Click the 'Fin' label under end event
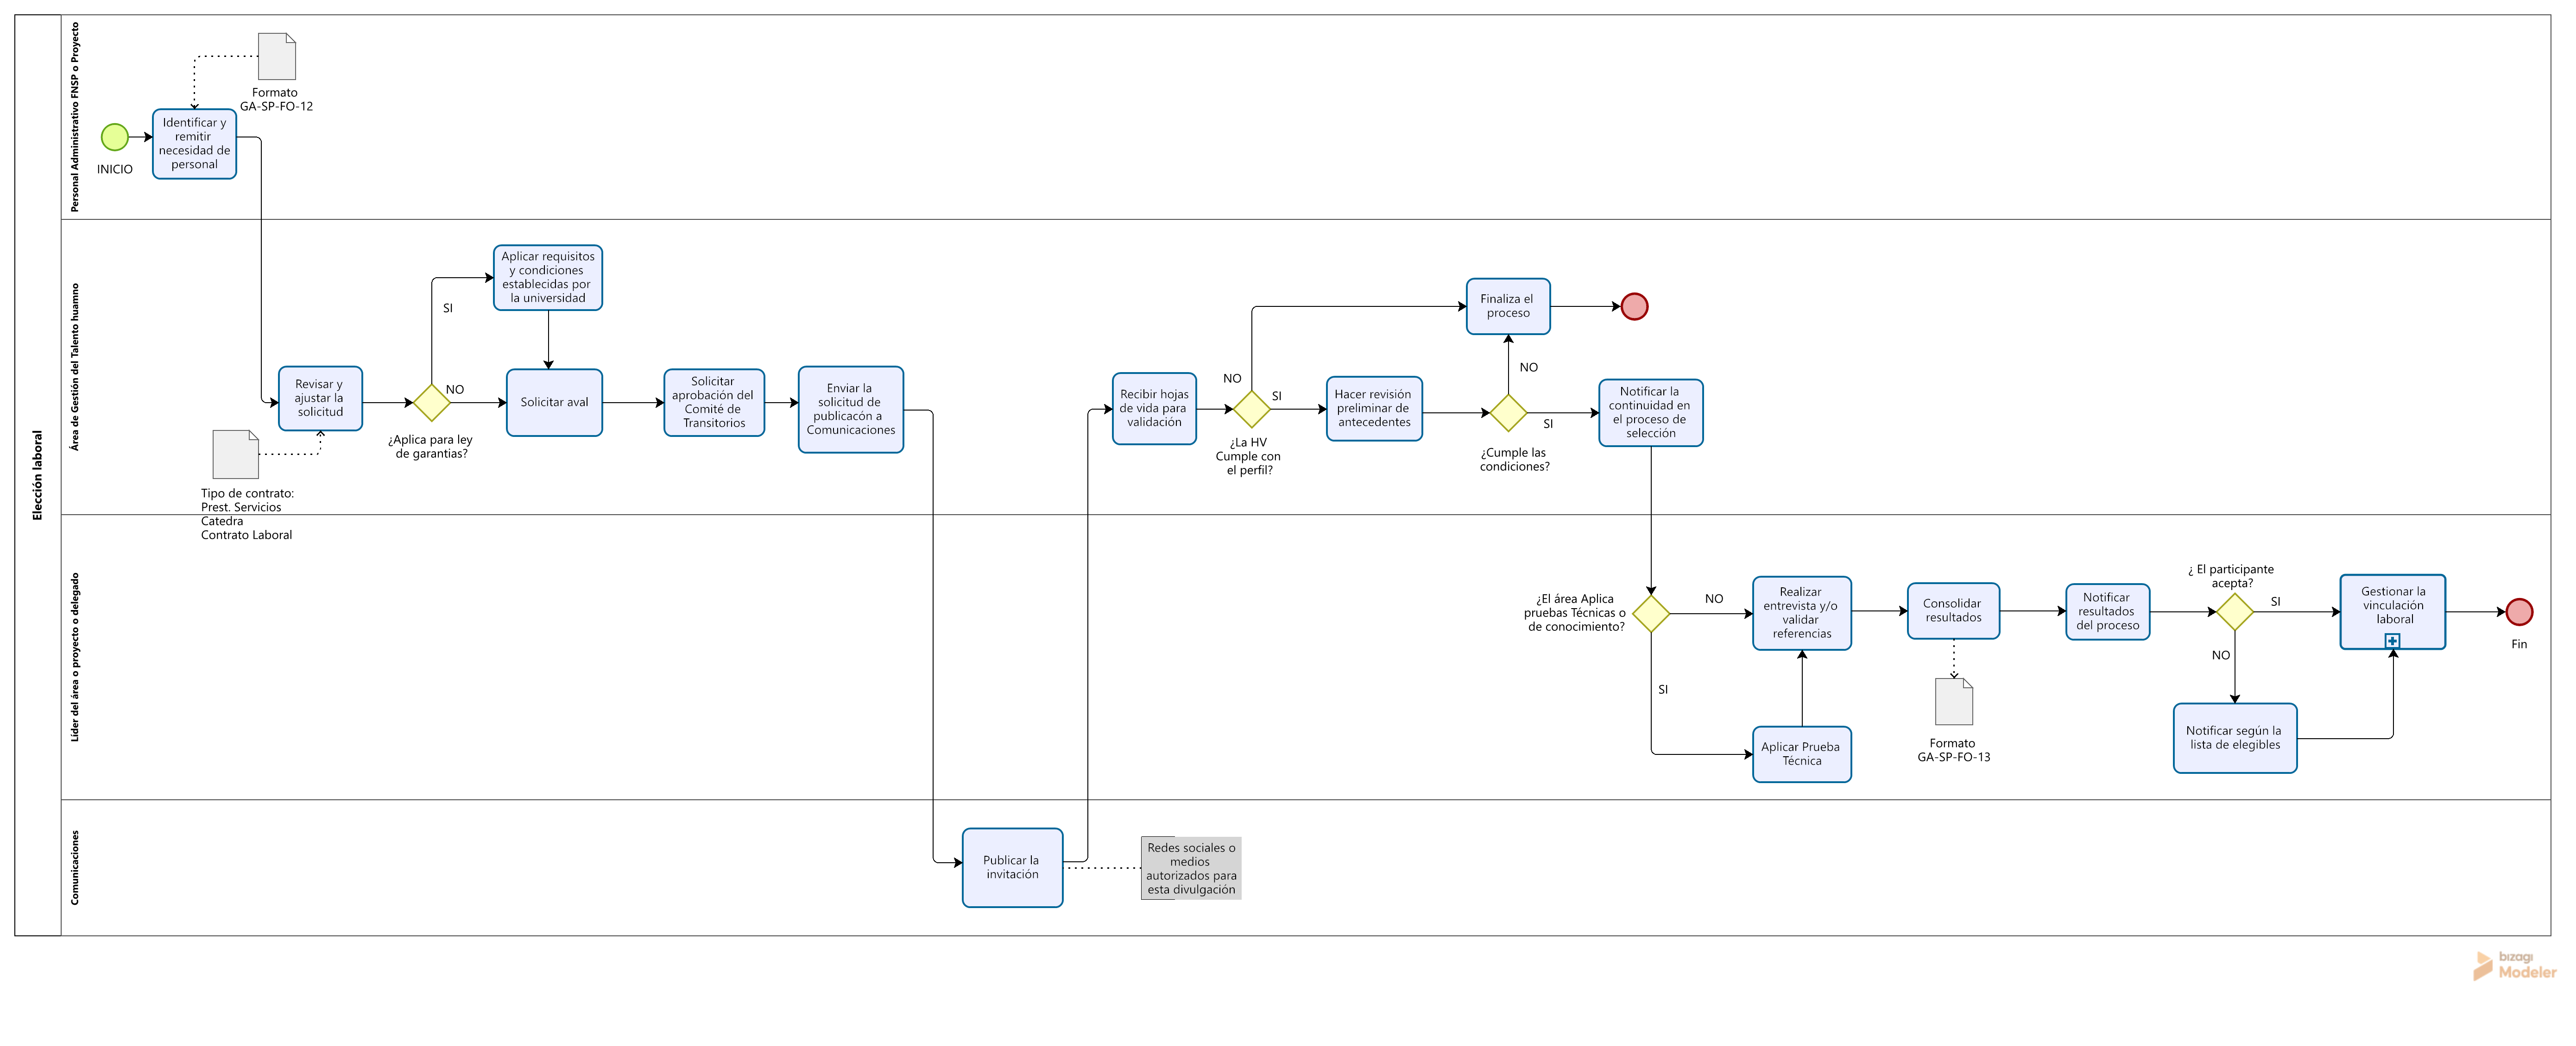The width and height of the screenshot is (2576, 1046). tap(2519, 644)
